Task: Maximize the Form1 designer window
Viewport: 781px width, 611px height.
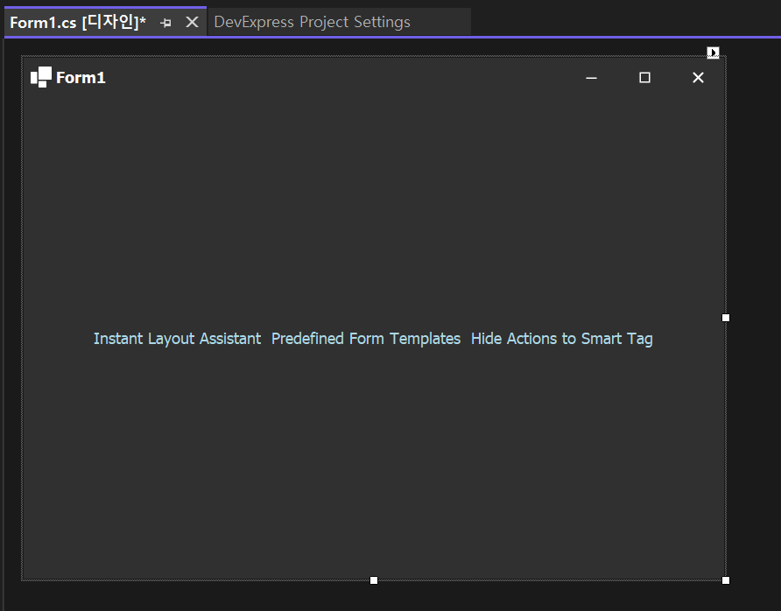Action: coord(644,78)
